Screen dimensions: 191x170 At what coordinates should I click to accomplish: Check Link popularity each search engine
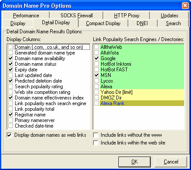point(10,103)
